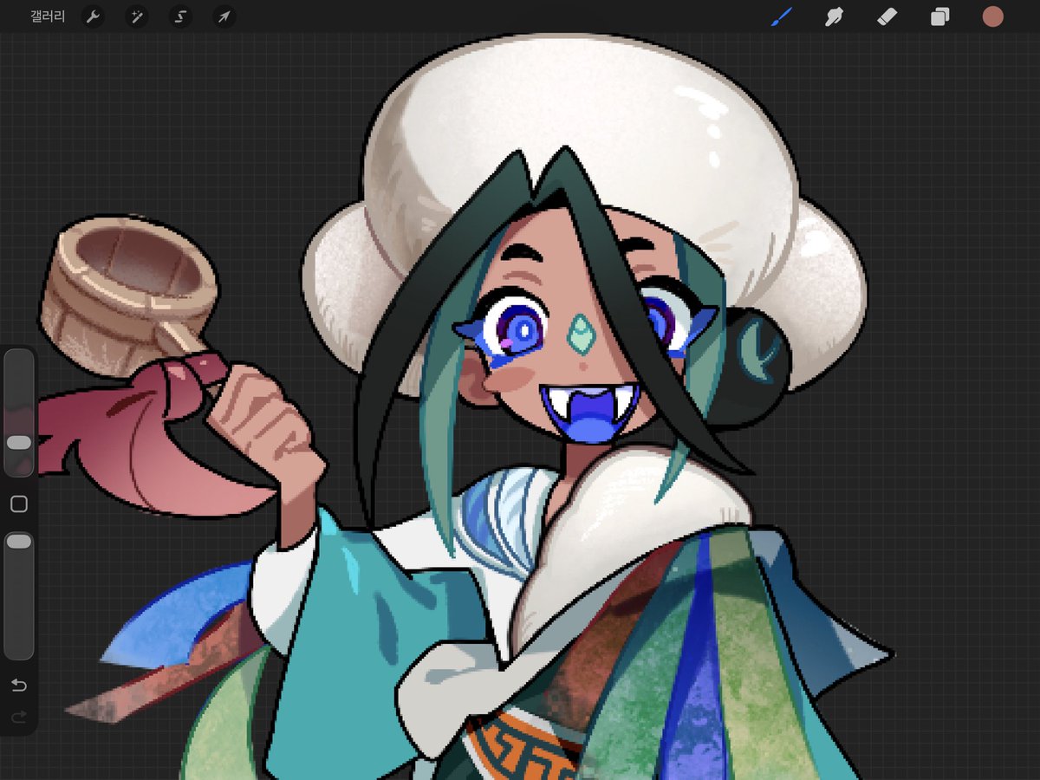The width and height of the screenshot is (1040, 780).
Task: Tap the square modify button in sidebar
Action: point(19,504)
